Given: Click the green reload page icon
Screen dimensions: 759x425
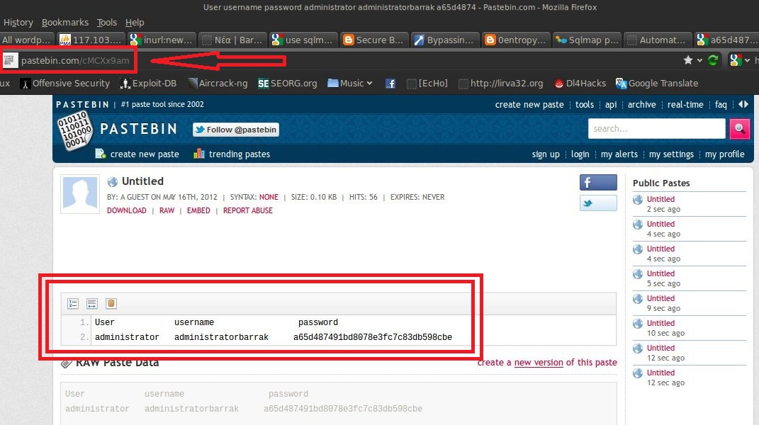Looking at the screenshot, I should pos(712,60).
